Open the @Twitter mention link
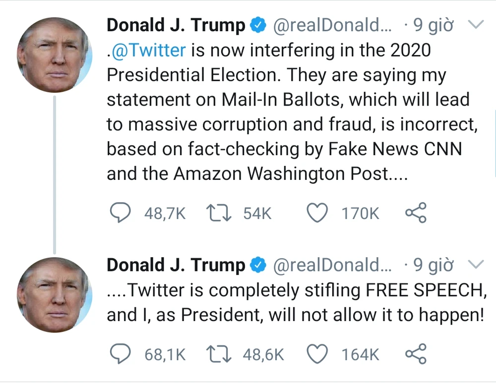This screenshot has height=383, width=496. pos(148,50)
